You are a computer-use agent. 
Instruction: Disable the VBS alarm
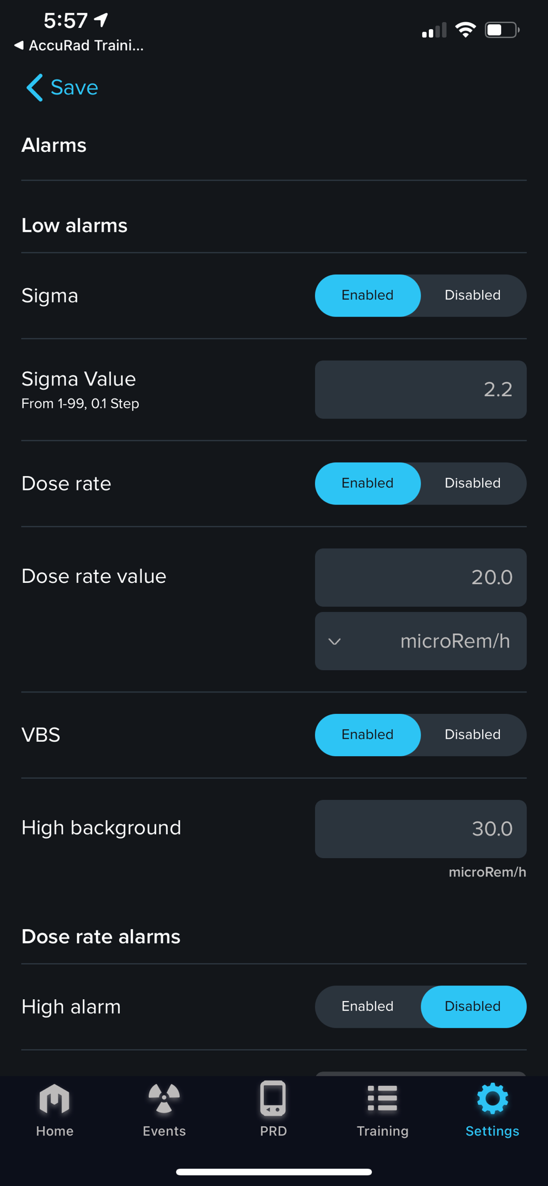(473, 735)
